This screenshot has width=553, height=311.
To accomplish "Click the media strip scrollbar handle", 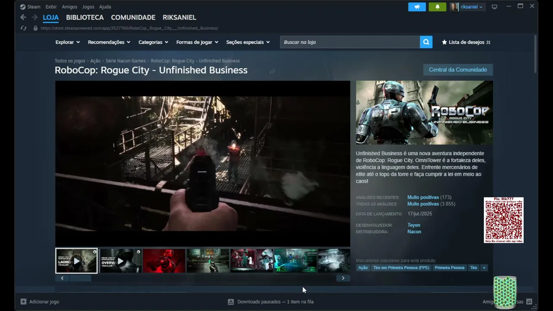I will pos(80,278).
